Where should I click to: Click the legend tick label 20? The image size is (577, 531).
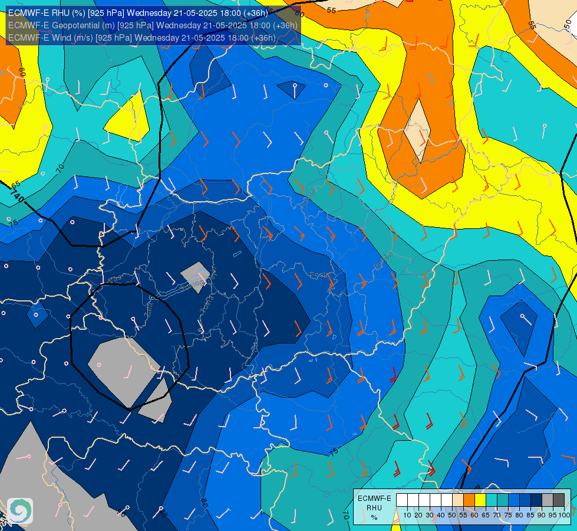418,515
